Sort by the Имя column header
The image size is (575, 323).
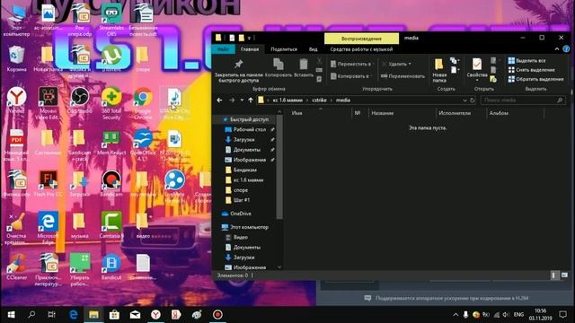click(296, 113)
